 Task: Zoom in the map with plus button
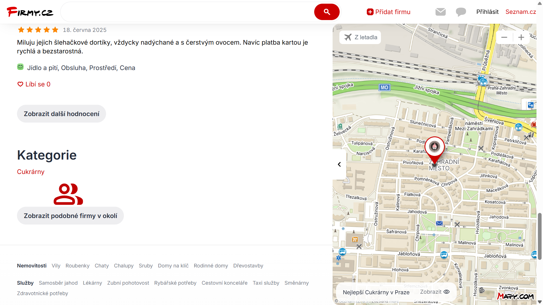tap(521, 37)
